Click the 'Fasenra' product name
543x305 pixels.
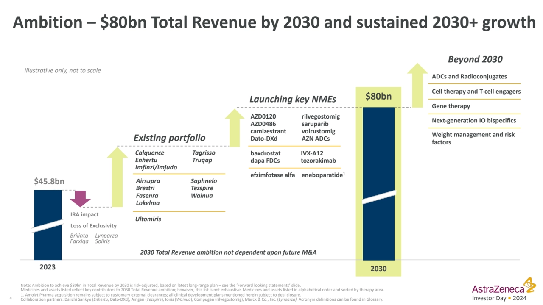pos(147,196)
